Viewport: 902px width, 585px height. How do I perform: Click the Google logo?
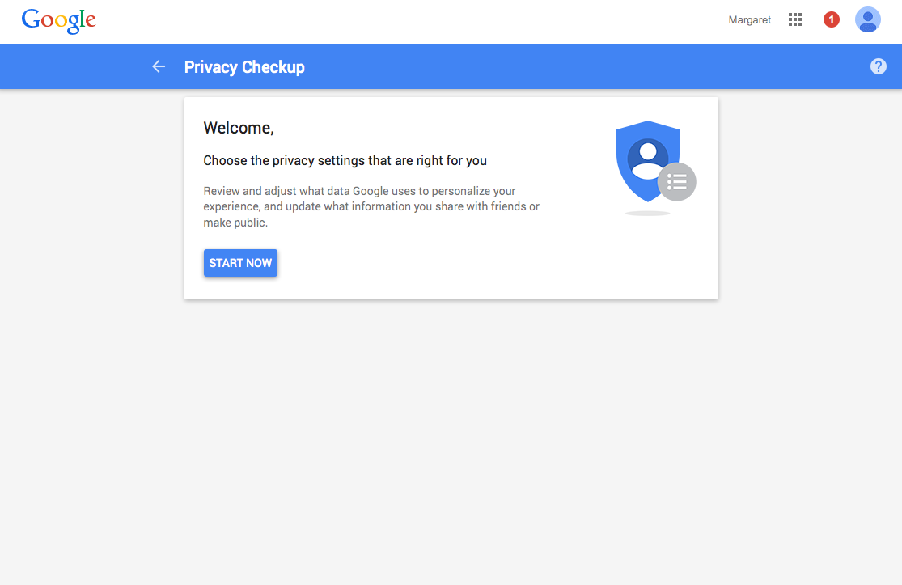[58, 20]
